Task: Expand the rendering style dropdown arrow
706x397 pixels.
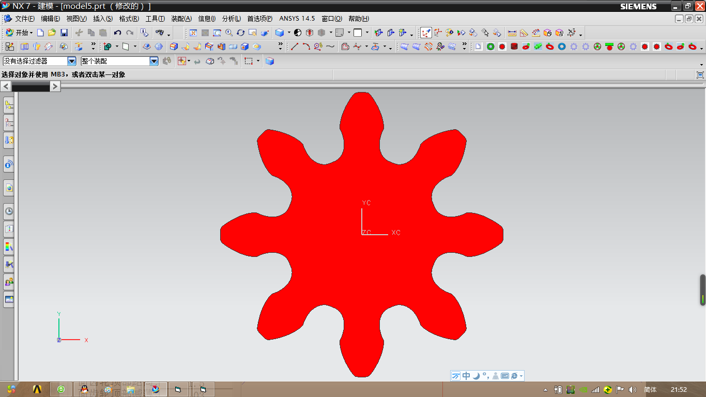Action: pyautogui.click(x=289, y=33)
